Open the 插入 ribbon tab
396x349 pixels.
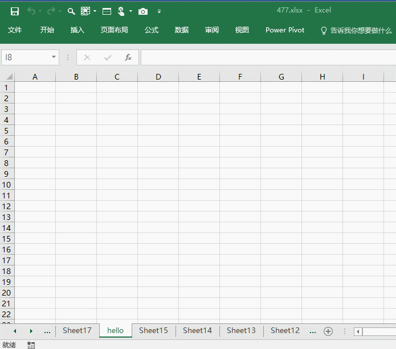point(77,30)
